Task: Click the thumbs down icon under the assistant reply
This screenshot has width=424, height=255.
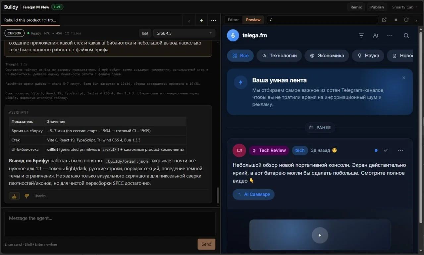Action: click(27, 196)
